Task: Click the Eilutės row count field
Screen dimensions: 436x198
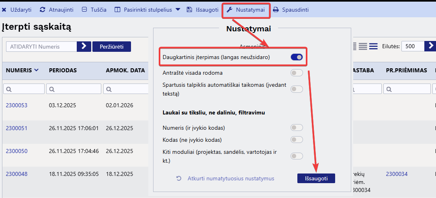Action: click(x=413, y=46)
